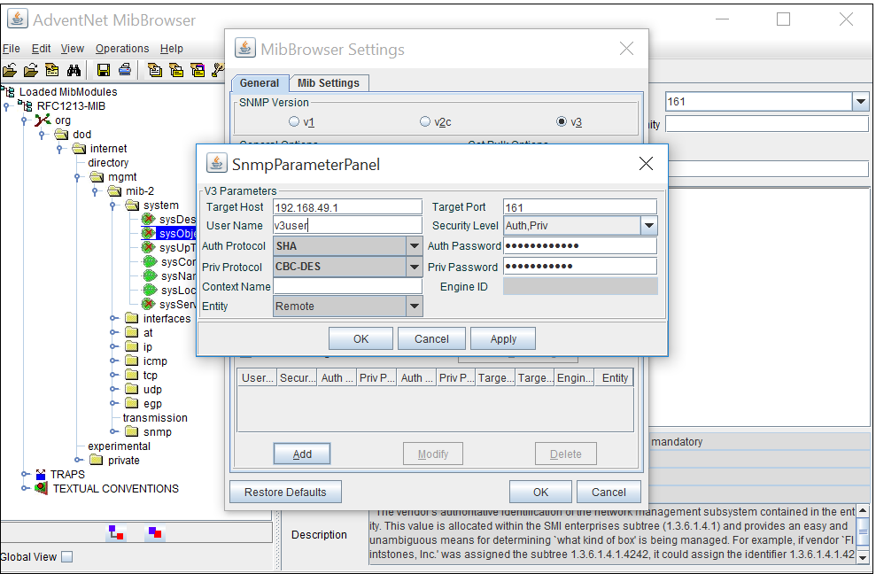The image size is (876, 574).
Task: Select the v1 SNMP version radio button
Action: pos(294,122)
